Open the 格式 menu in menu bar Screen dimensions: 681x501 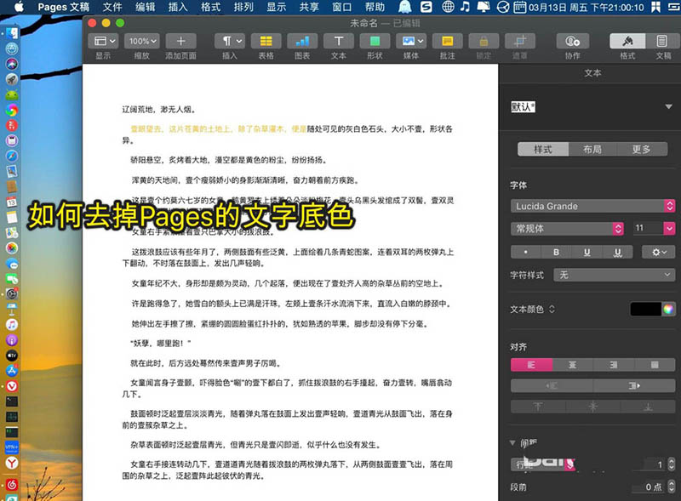[210, 7]
